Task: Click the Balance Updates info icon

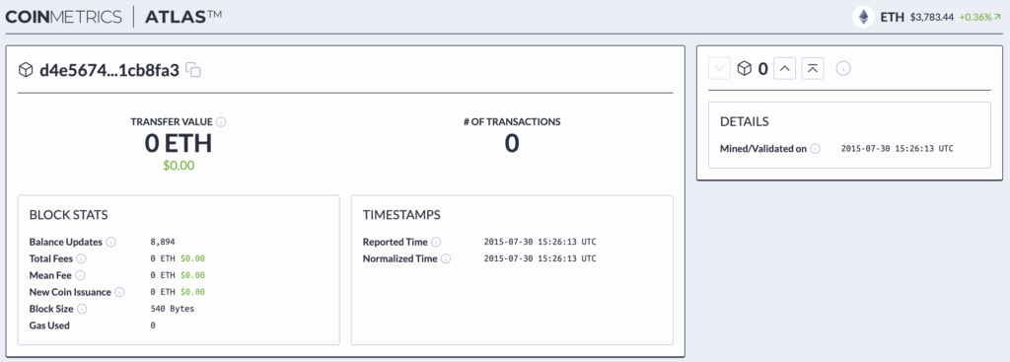Action: pos(110,243)
